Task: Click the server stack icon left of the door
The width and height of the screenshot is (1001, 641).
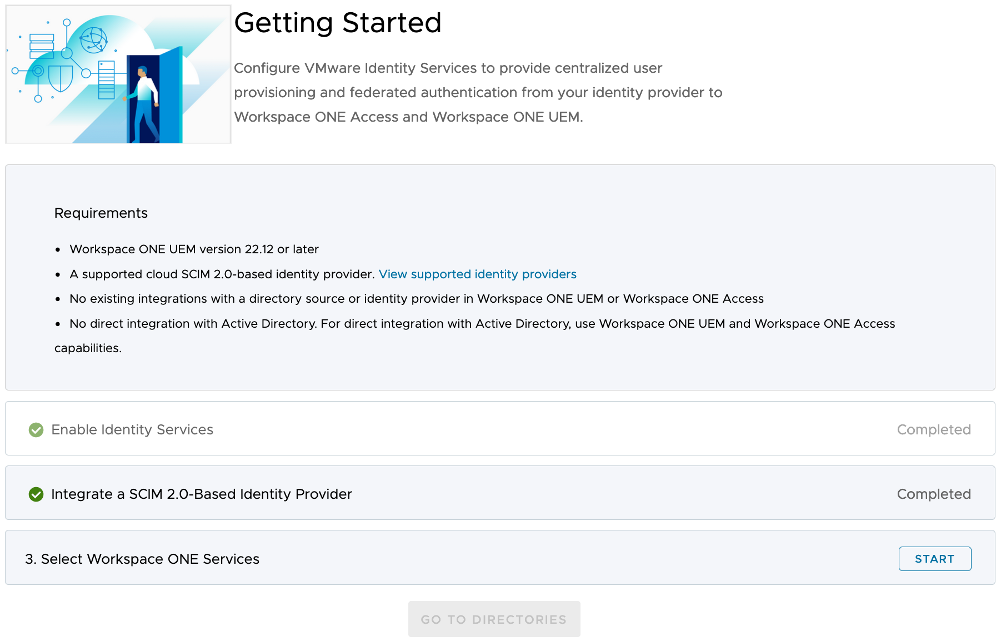Action: [106, 80]
